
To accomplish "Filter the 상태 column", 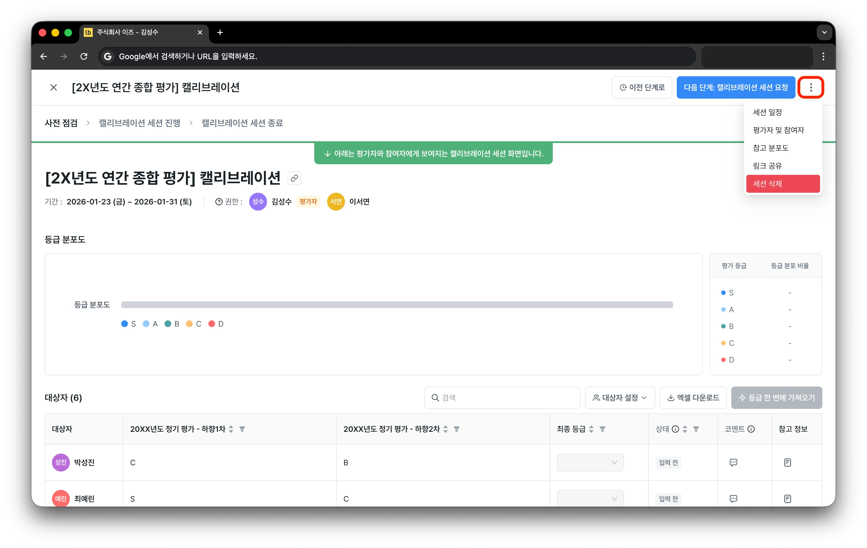I will (x=696, y=429).
